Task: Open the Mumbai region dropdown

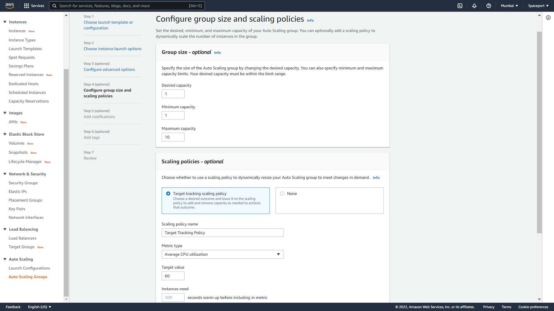Action: pos(509,6)
